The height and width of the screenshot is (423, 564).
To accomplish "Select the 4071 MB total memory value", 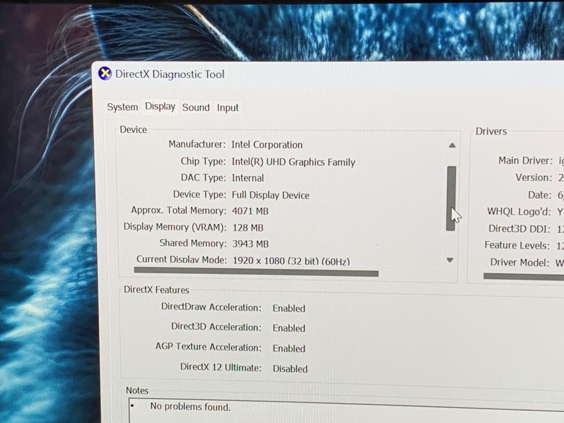I will 251,211.
